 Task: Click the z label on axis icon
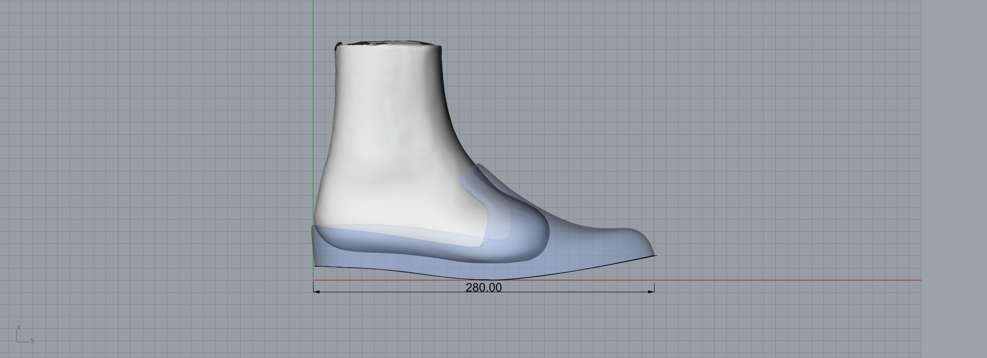click(x=18, y=327)
